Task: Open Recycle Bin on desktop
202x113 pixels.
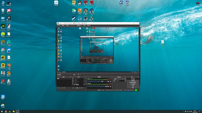Action: (x=3, y=11)
